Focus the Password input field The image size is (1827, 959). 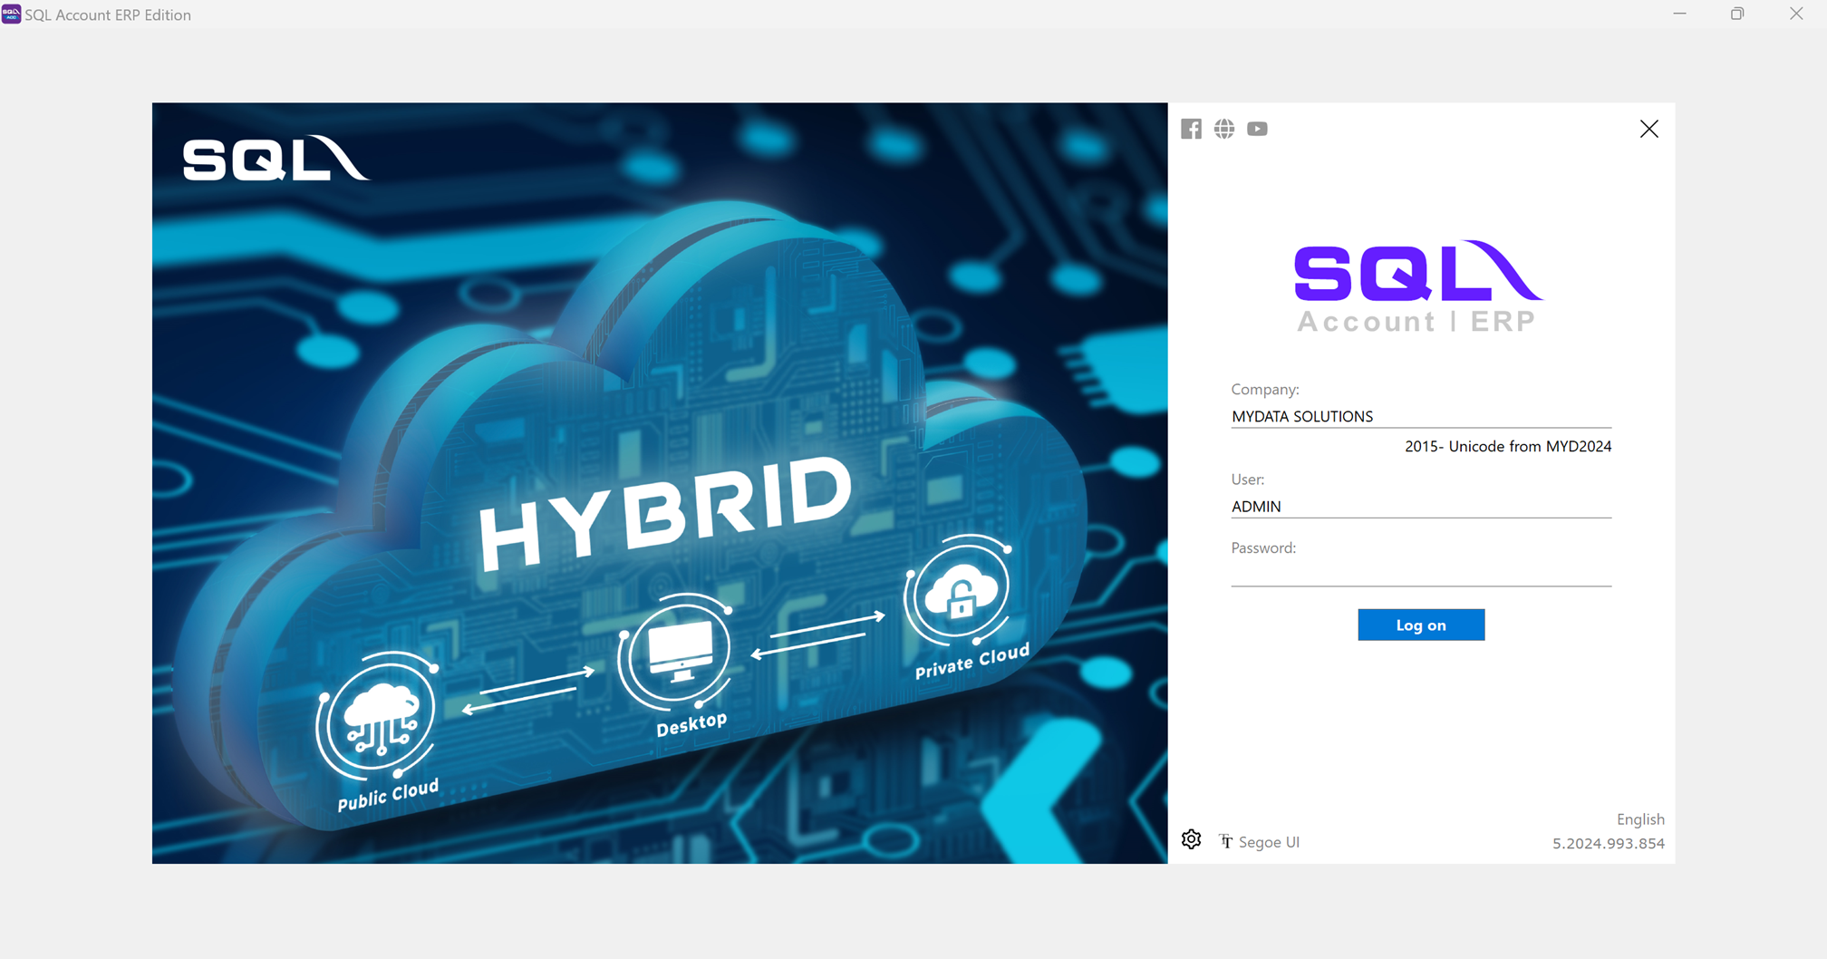point(1420,573)
